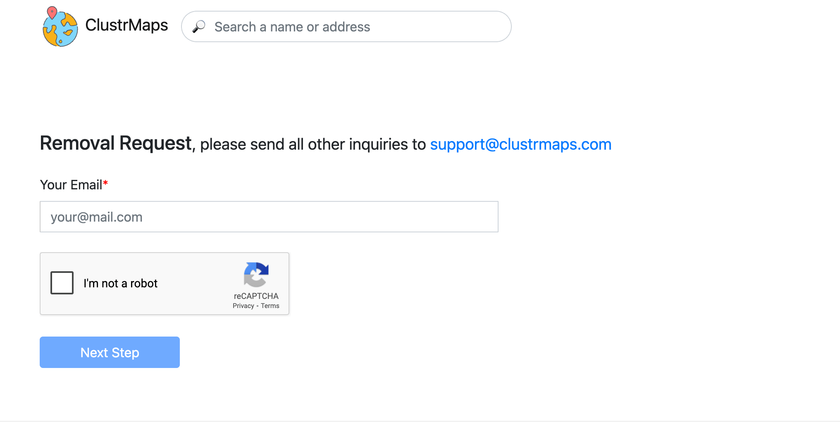Click the reCAPTCHA circular arrows logo
840x430 pixels.
pos(256,275)
